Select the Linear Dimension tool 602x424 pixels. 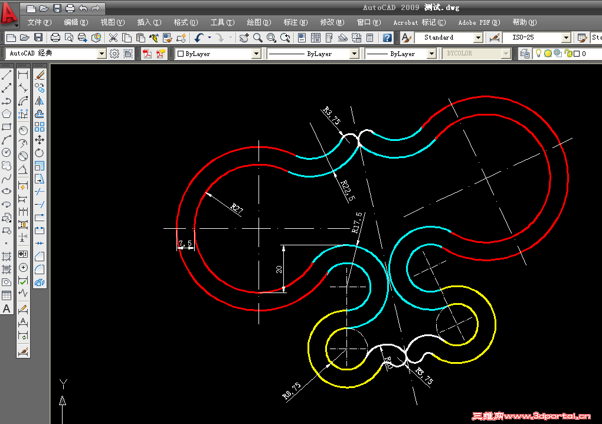click(x=23, y=75)
